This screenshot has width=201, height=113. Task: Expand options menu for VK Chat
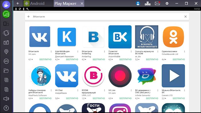tap(78, 90)
